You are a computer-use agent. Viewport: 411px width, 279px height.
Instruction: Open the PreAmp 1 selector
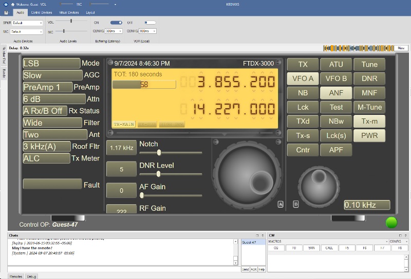47,87
